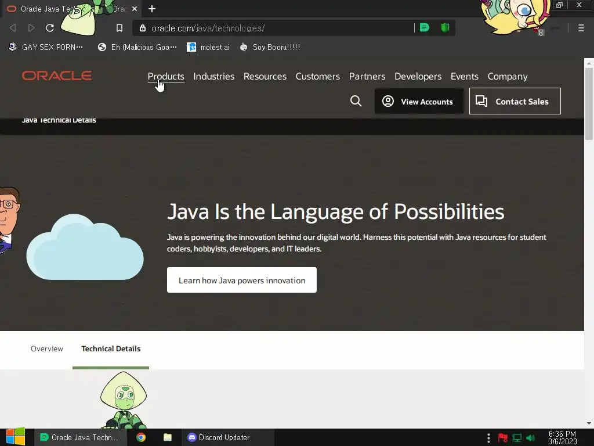Open the Products menu
The height and width of the screenshot is (446, 594).
(166, 76)
